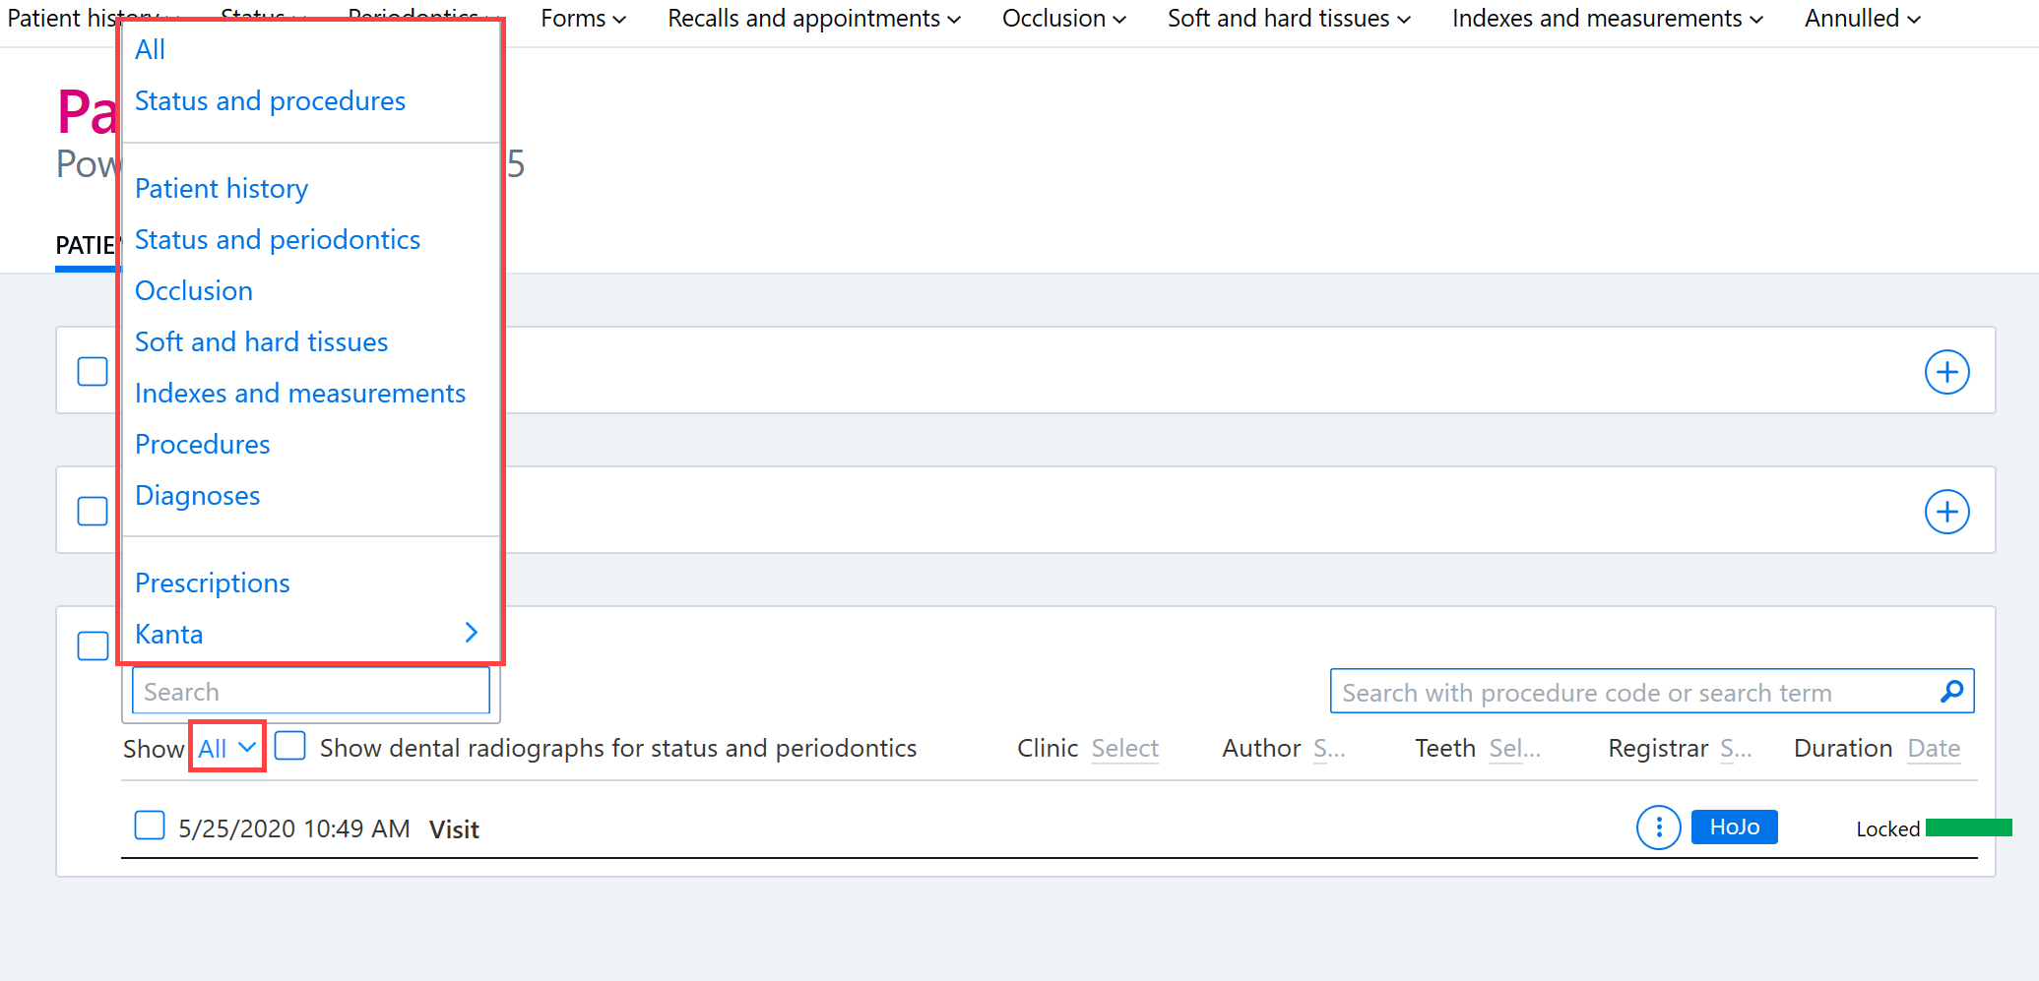Choose Prescriptions in the dropdown list
The width and height of the screenshot is (2039, 981).
tap(213, 582)
